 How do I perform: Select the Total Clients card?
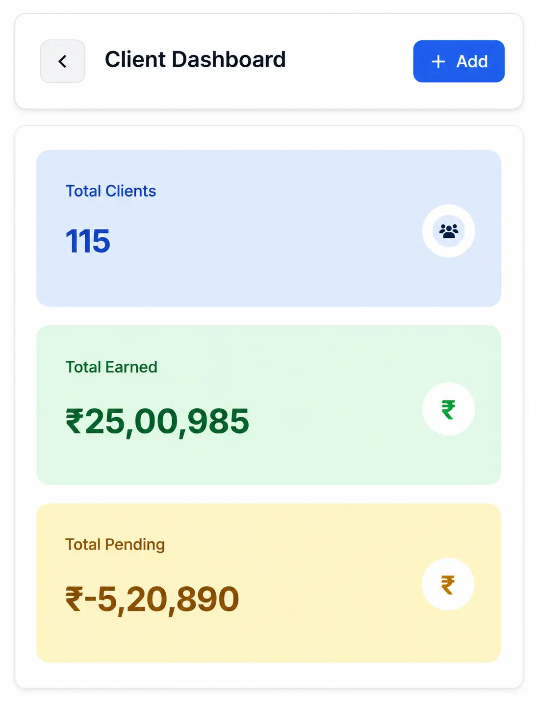(x=269, y=228)
